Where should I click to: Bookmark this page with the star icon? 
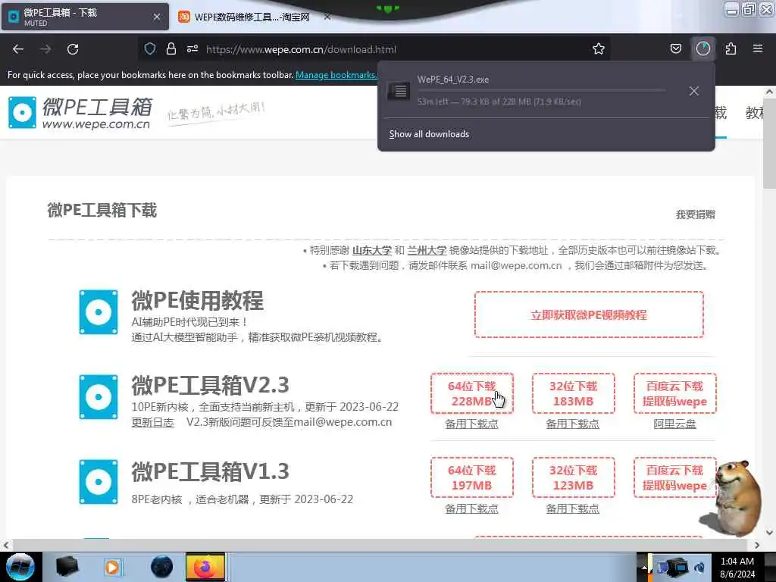[599, 48]
